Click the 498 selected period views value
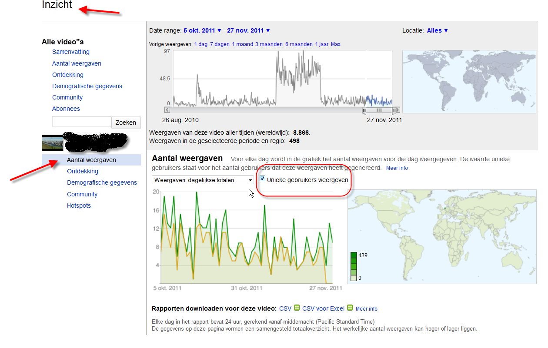 coord(294,141)
